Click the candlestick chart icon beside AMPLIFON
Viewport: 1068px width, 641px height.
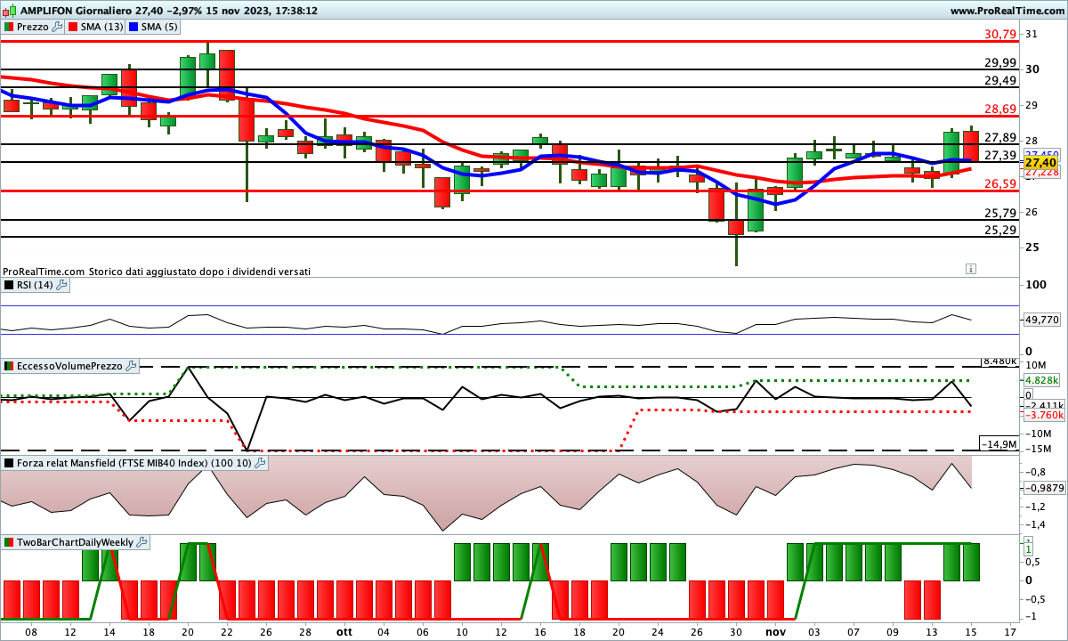click(9, 11)
